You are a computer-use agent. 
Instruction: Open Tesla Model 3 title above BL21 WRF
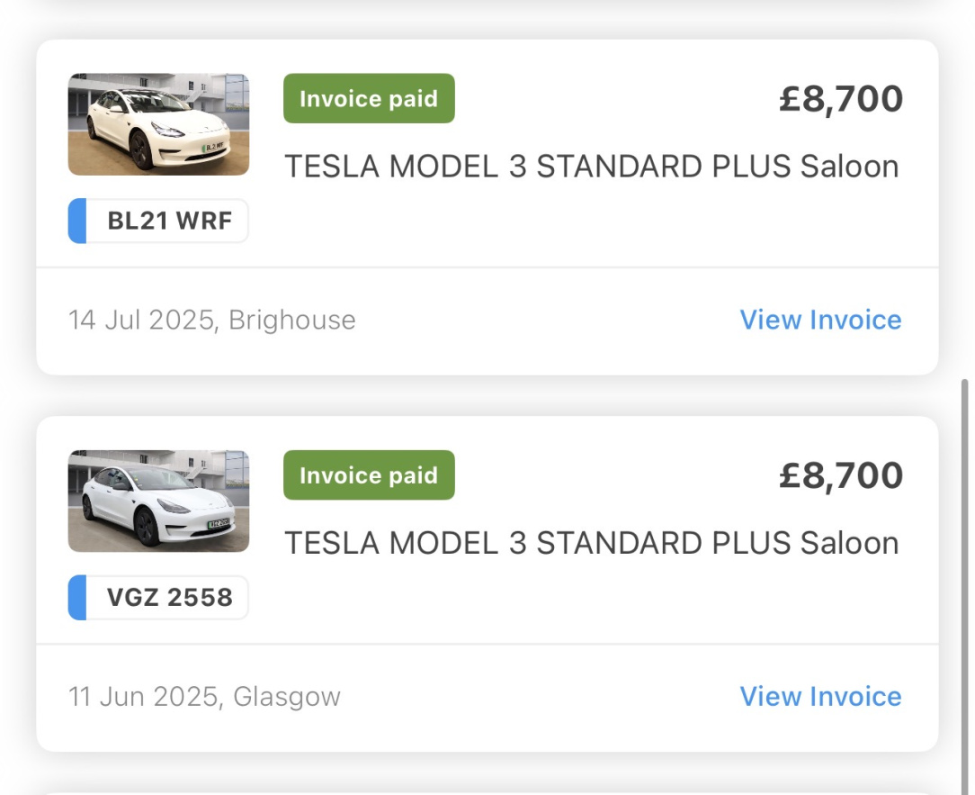point(591,167)
